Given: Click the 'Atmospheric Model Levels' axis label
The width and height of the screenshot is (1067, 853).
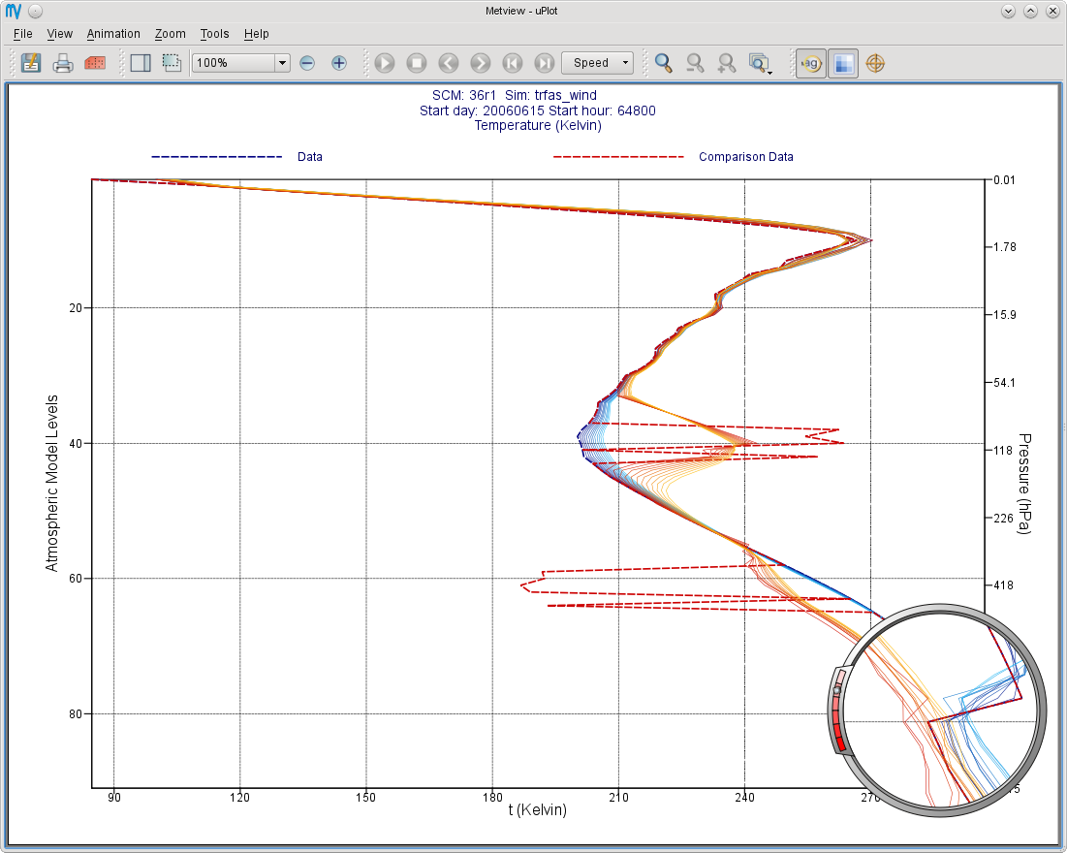Looking at the screenshot, I should [51, 484].
